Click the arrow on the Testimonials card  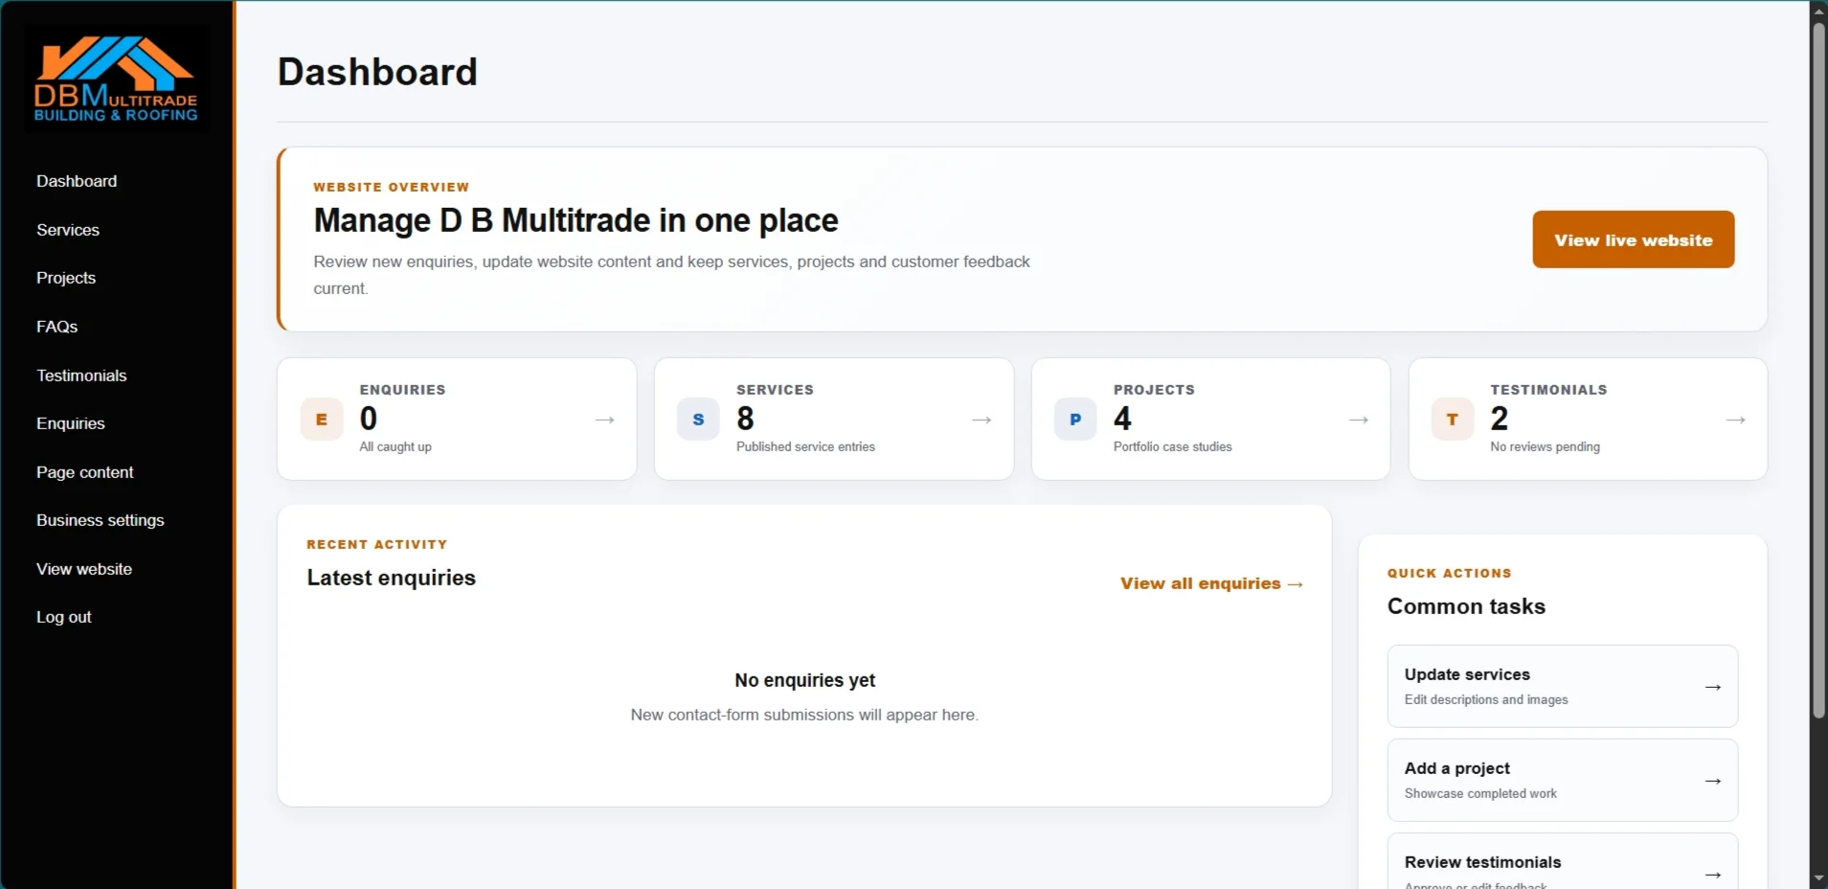(x=1736, y=420)
